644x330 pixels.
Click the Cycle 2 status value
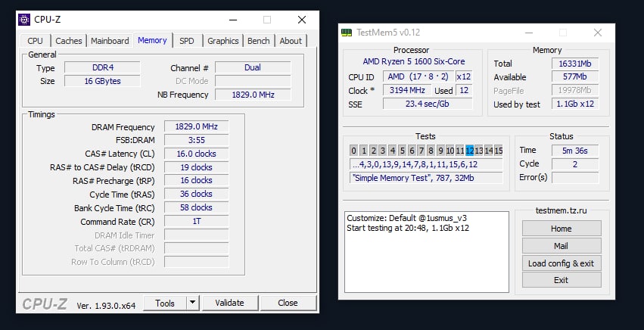575,164
